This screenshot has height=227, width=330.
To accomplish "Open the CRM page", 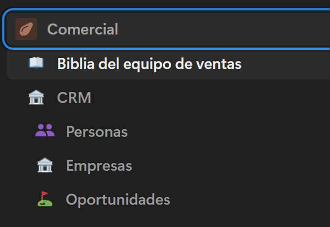I will coord(74,98).
